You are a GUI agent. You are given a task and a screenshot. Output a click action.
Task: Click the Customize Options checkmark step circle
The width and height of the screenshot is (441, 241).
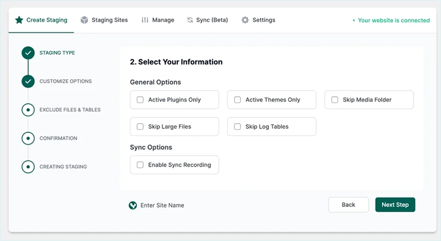pyautogui.click(x=28, y=81)
